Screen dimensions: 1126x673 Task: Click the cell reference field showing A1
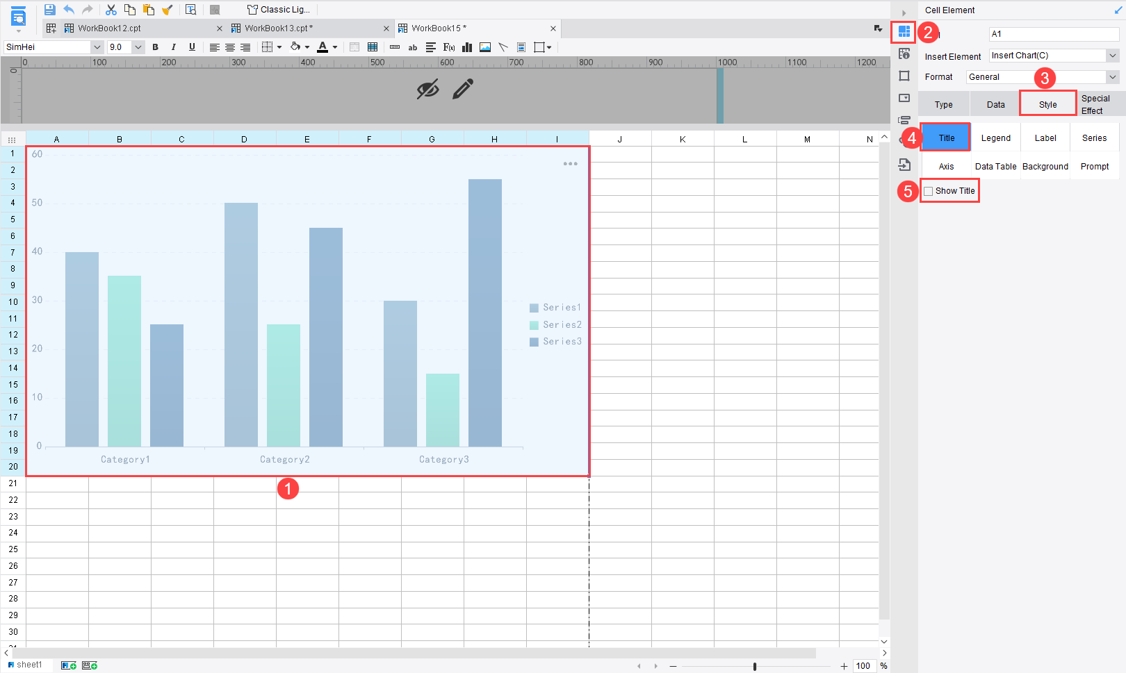(x=1054, y=34)
